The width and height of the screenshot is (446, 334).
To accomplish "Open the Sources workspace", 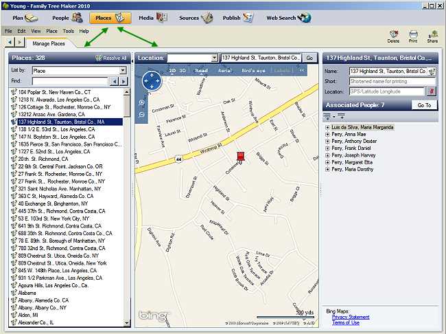I will [x=196, y=18].
